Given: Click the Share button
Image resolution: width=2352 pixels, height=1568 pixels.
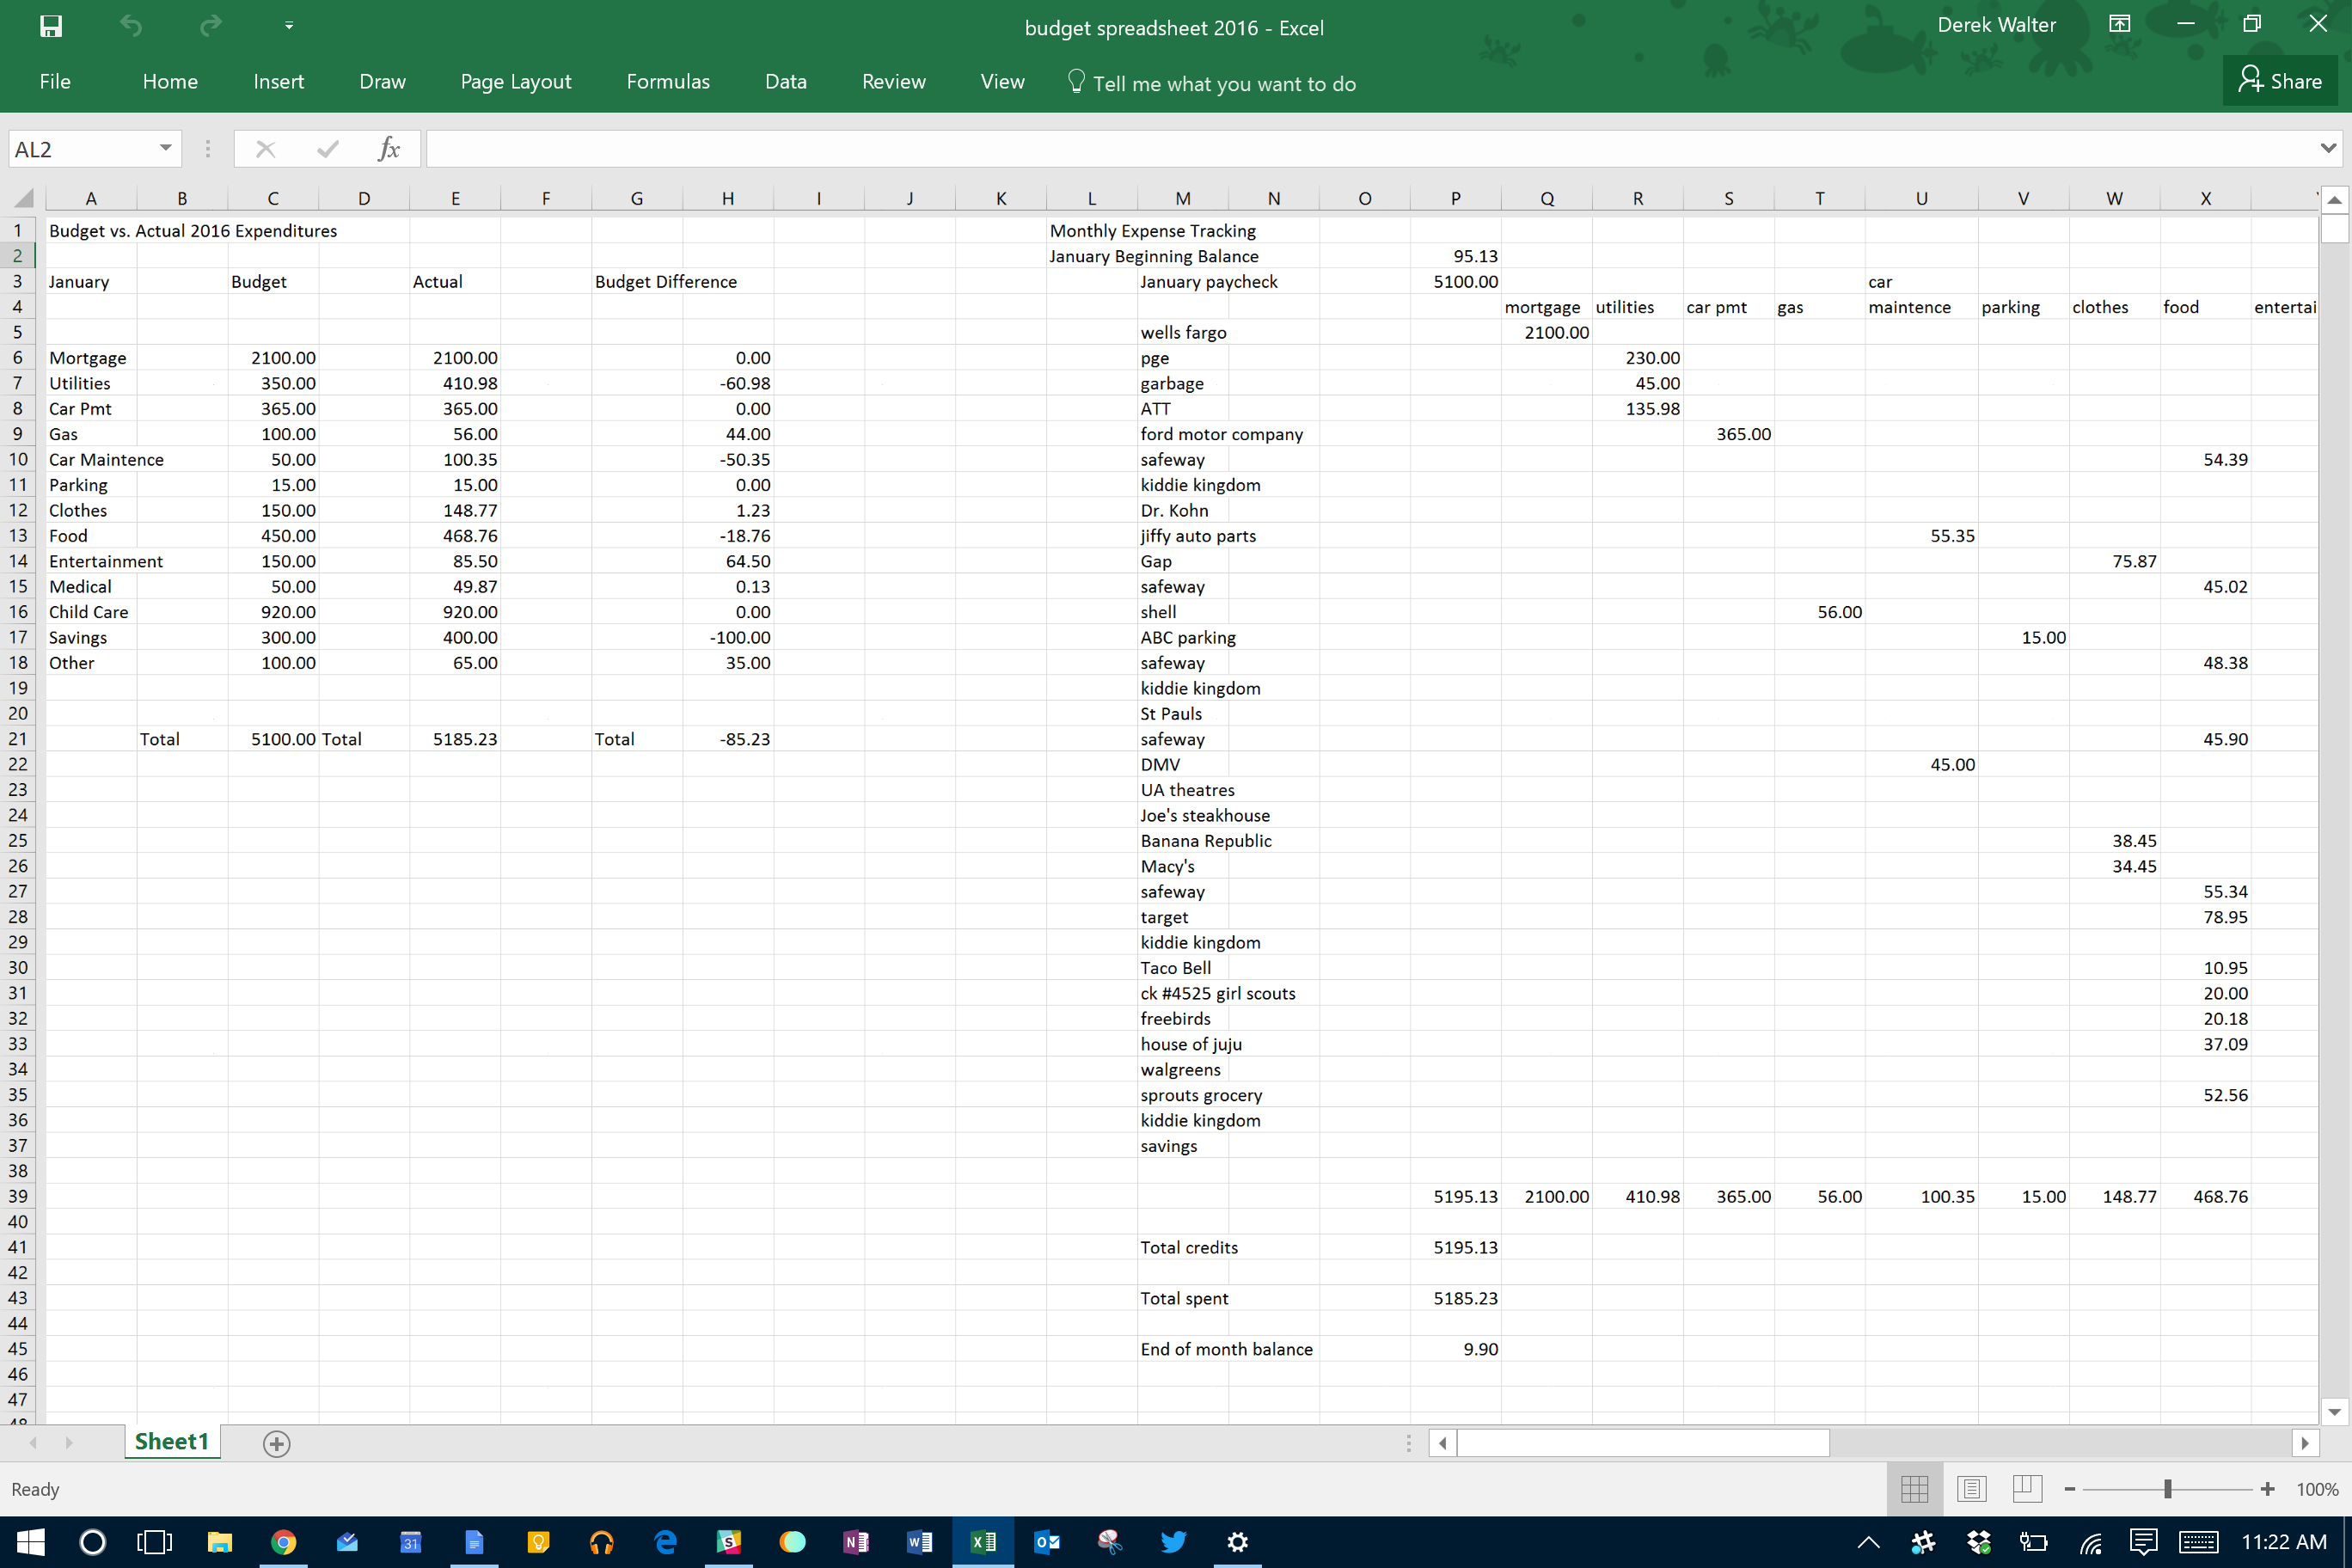Looking at the screenshot, I should click(x=2280, y=81).
